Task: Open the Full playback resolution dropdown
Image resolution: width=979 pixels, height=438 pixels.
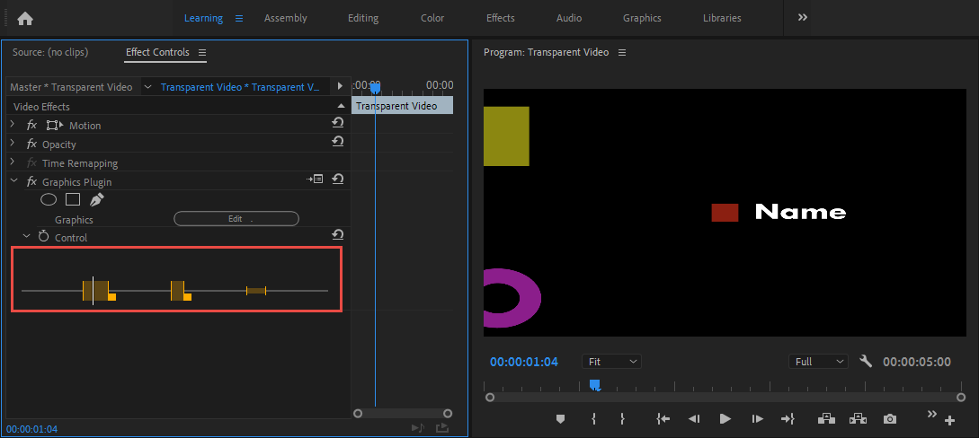Action: point(818,362)
